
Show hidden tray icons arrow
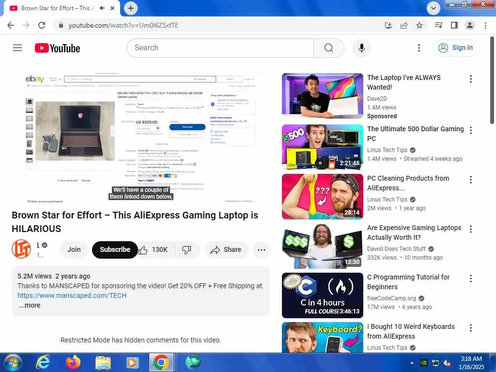[x=412, y=363]
